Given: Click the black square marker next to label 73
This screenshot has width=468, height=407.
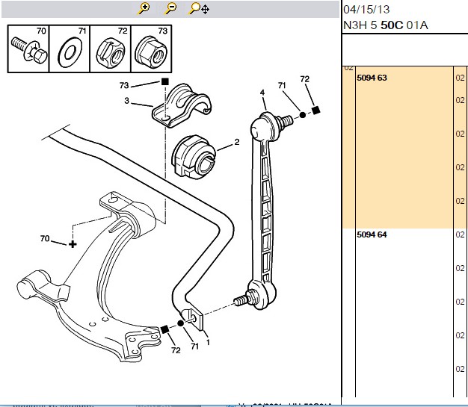Looking at the screenshot, I should [165, 81].
